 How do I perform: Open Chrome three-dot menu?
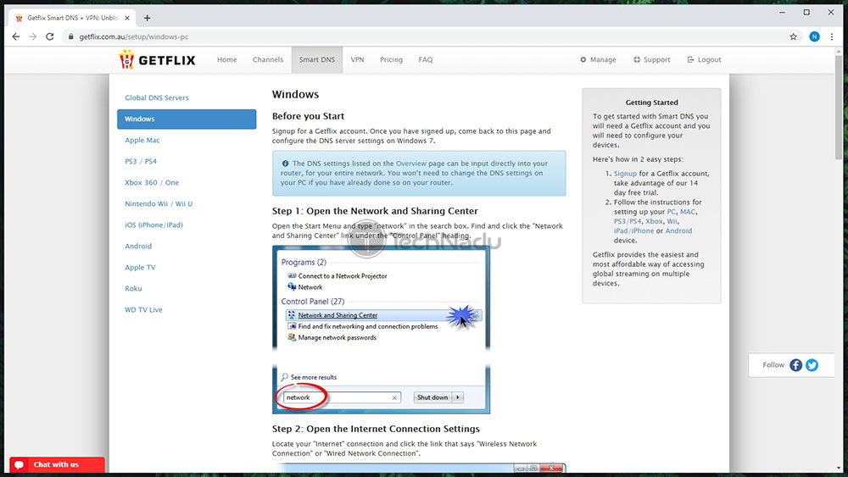tap(832, 36)
